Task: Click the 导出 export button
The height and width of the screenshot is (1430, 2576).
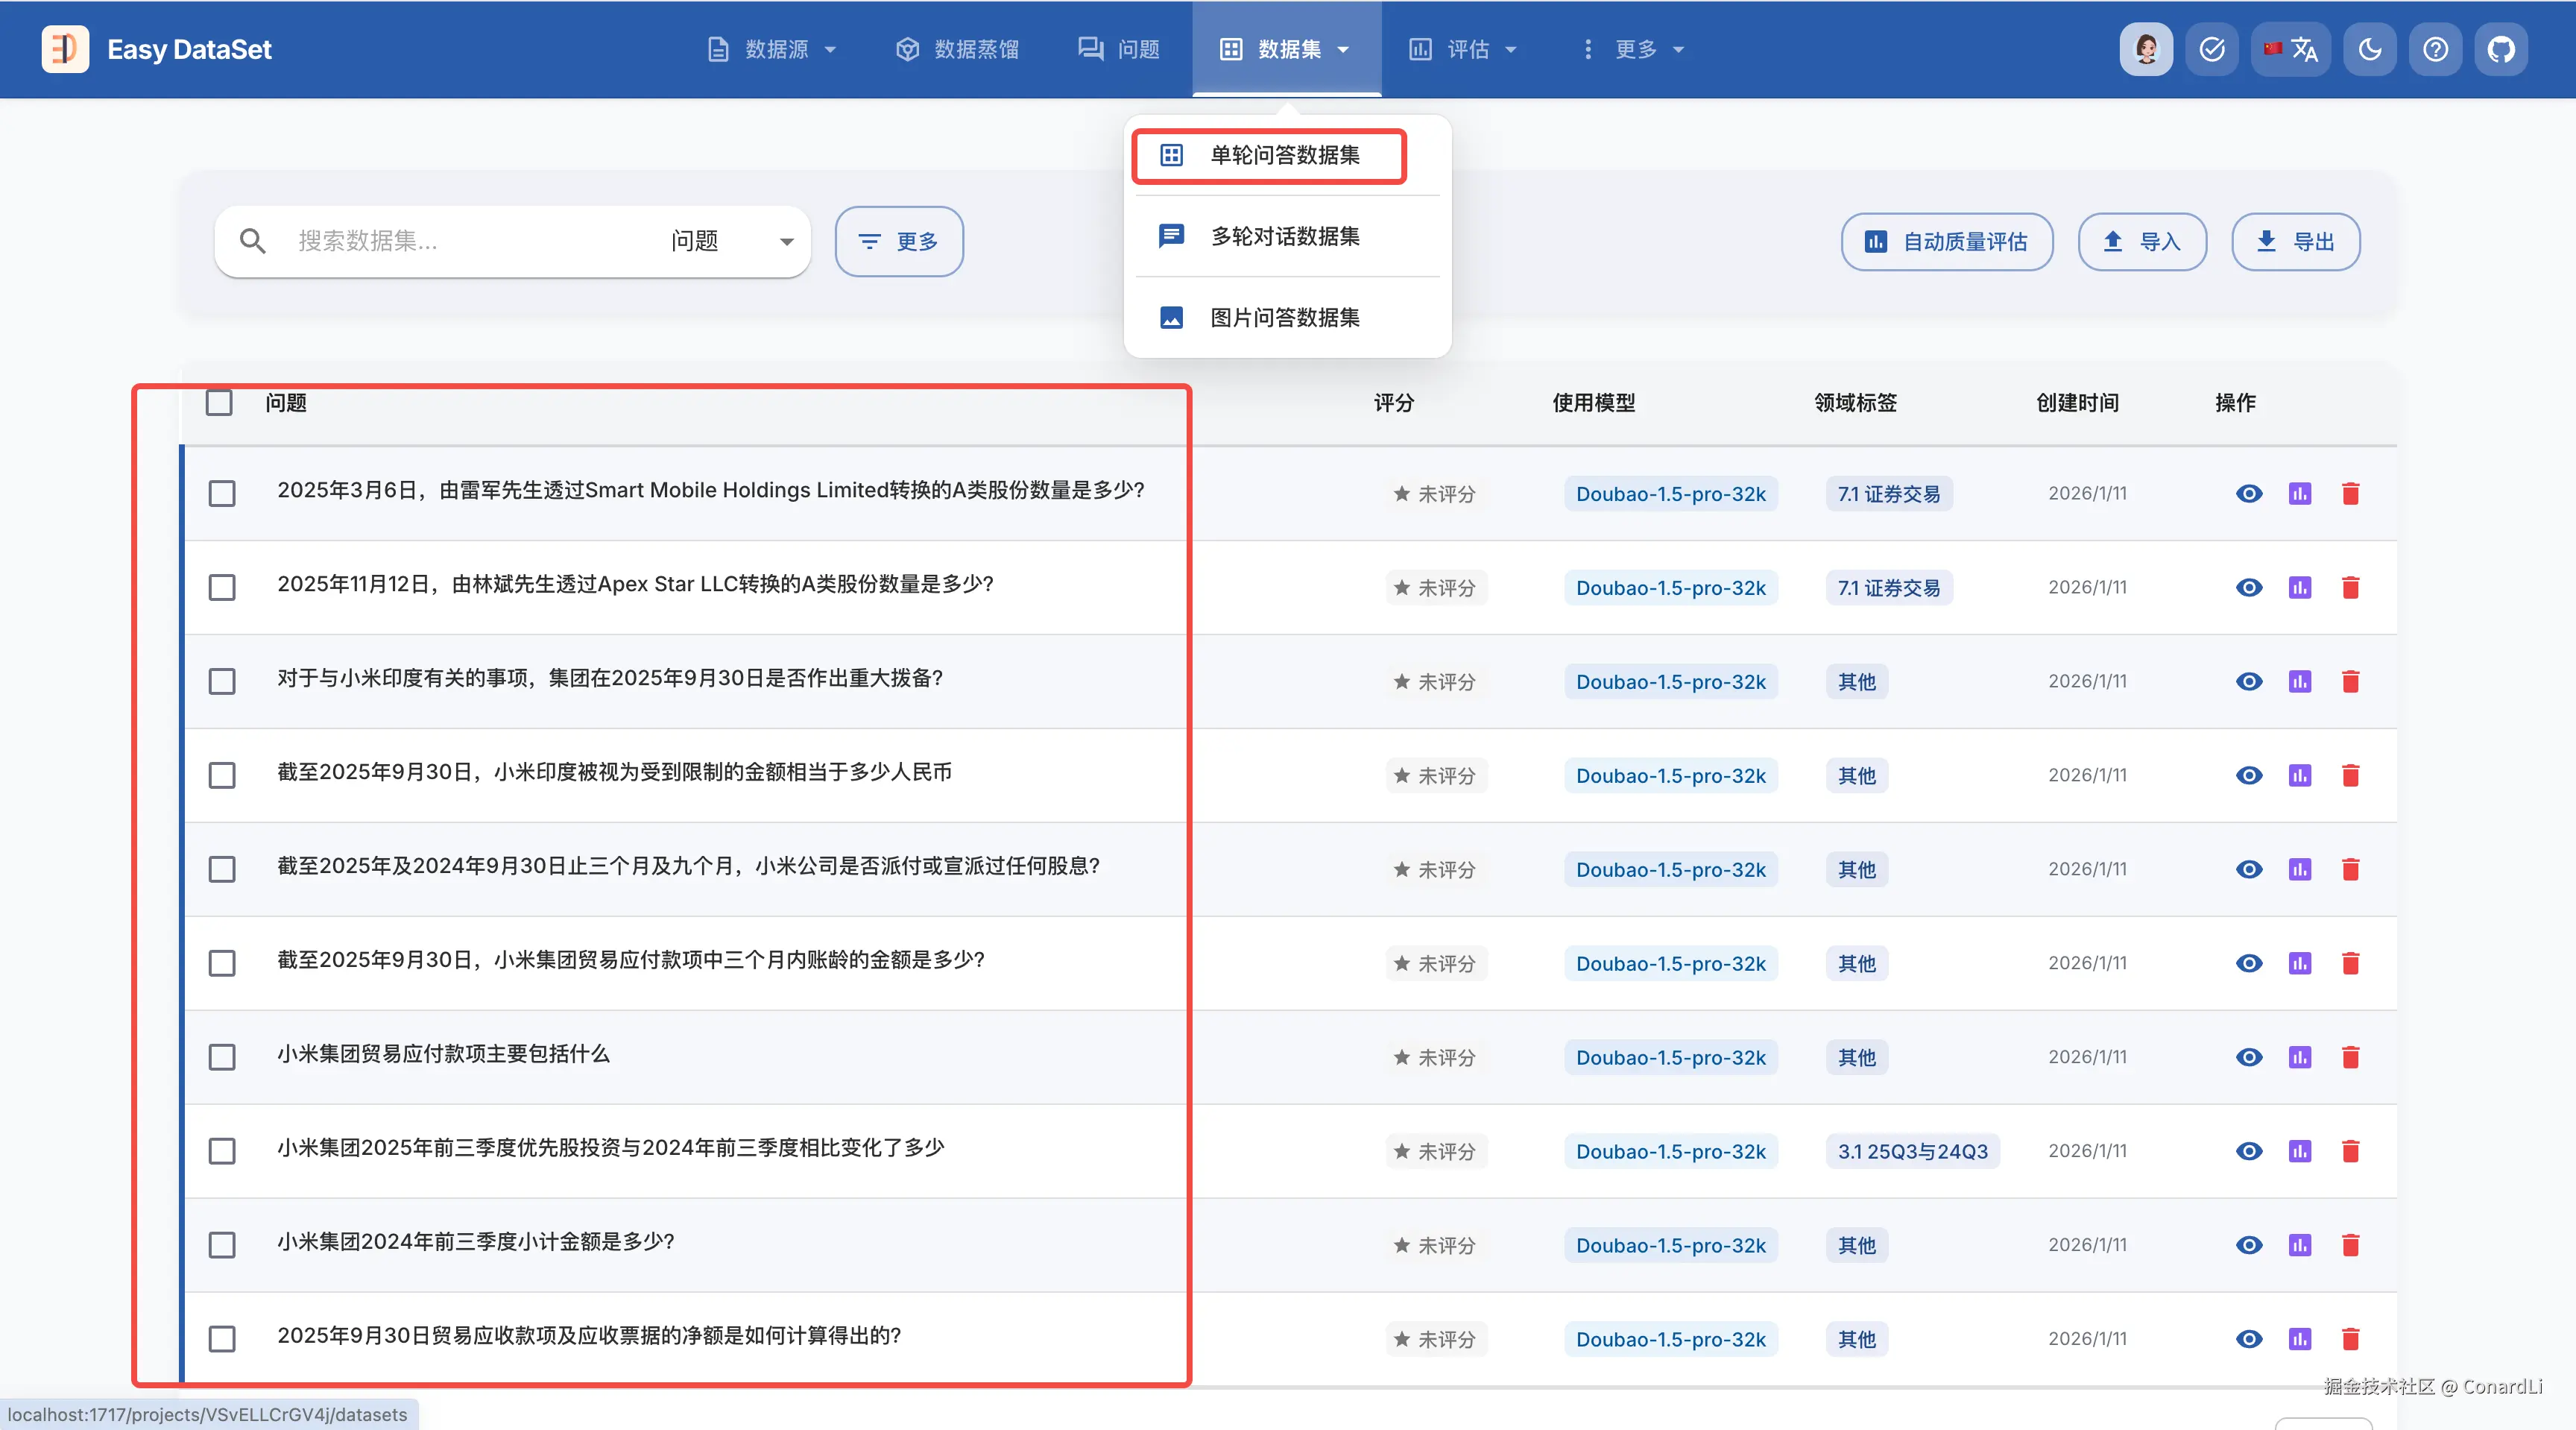Action: click(2295, 242)
